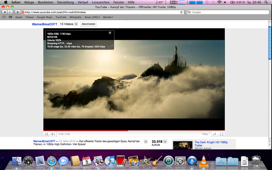The image size is (272, 170).
Task: Open iCal calendar in the Dock
Action: pos(87,161)
